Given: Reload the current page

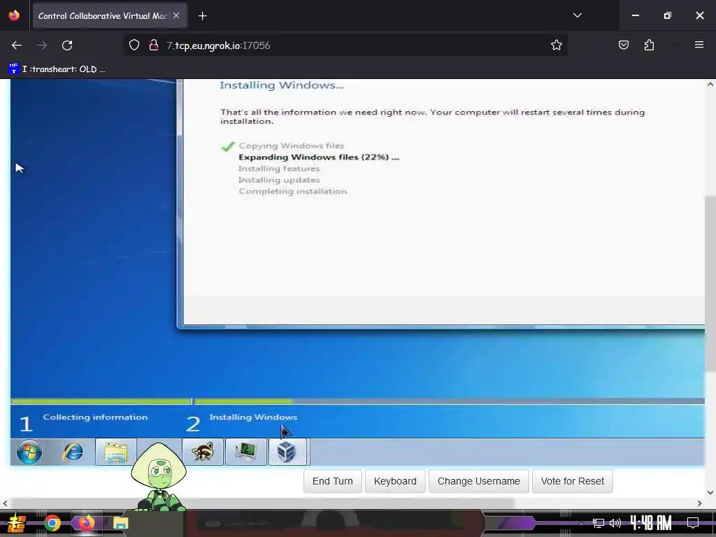Looking at the screenshot, I should tap(67, 45).
